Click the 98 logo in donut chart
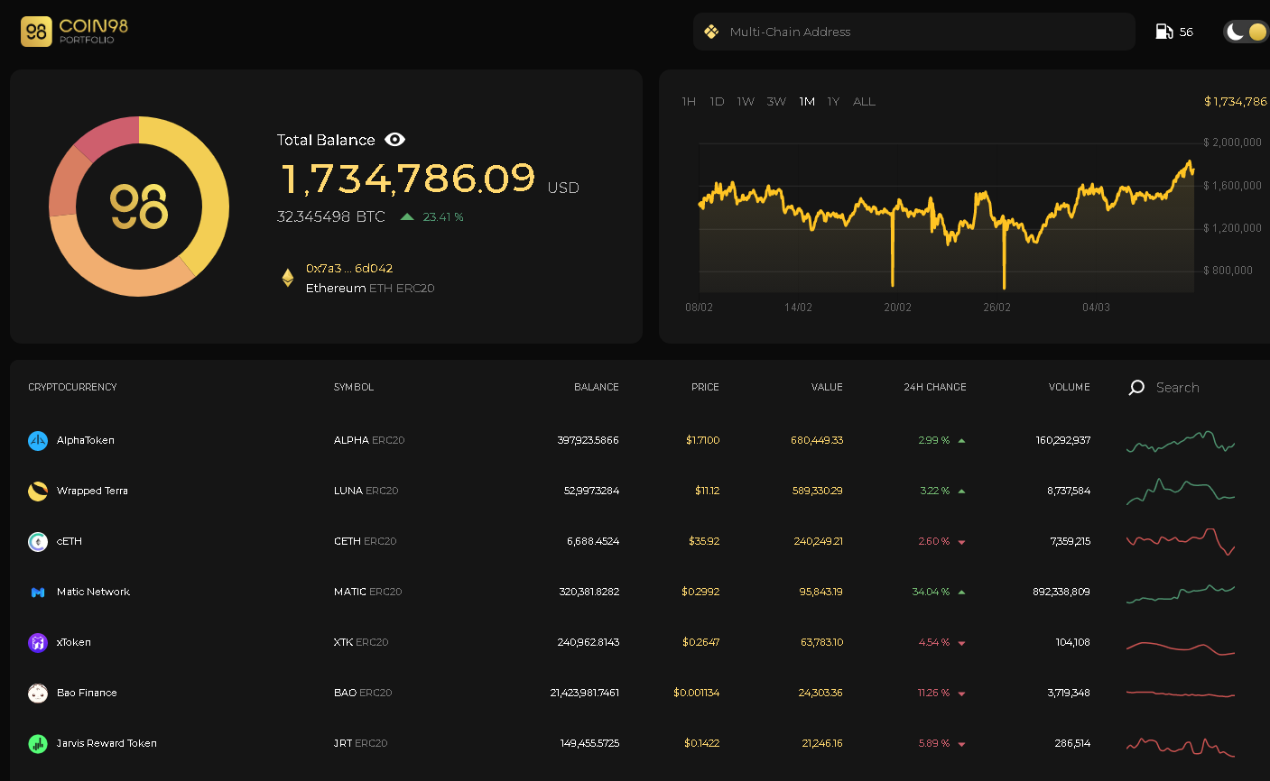Image resolution: width=1270 pixels, height=781 pixels. click(x=139, y=207)
